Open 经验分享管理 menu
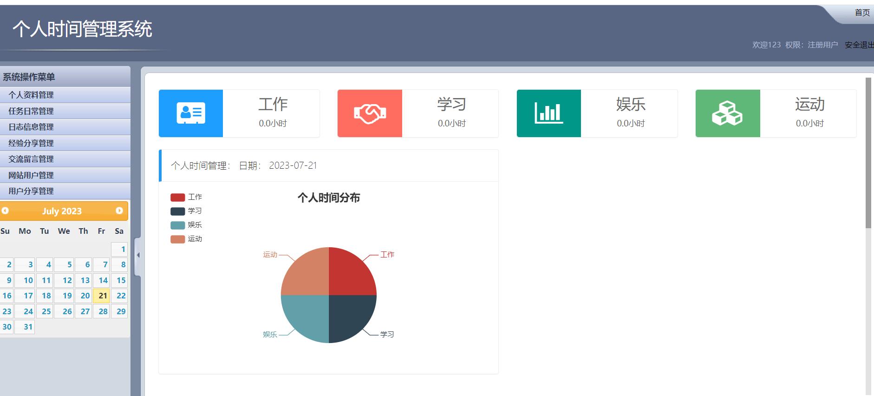This screenshot has height=396, width=874. [65, 143]
